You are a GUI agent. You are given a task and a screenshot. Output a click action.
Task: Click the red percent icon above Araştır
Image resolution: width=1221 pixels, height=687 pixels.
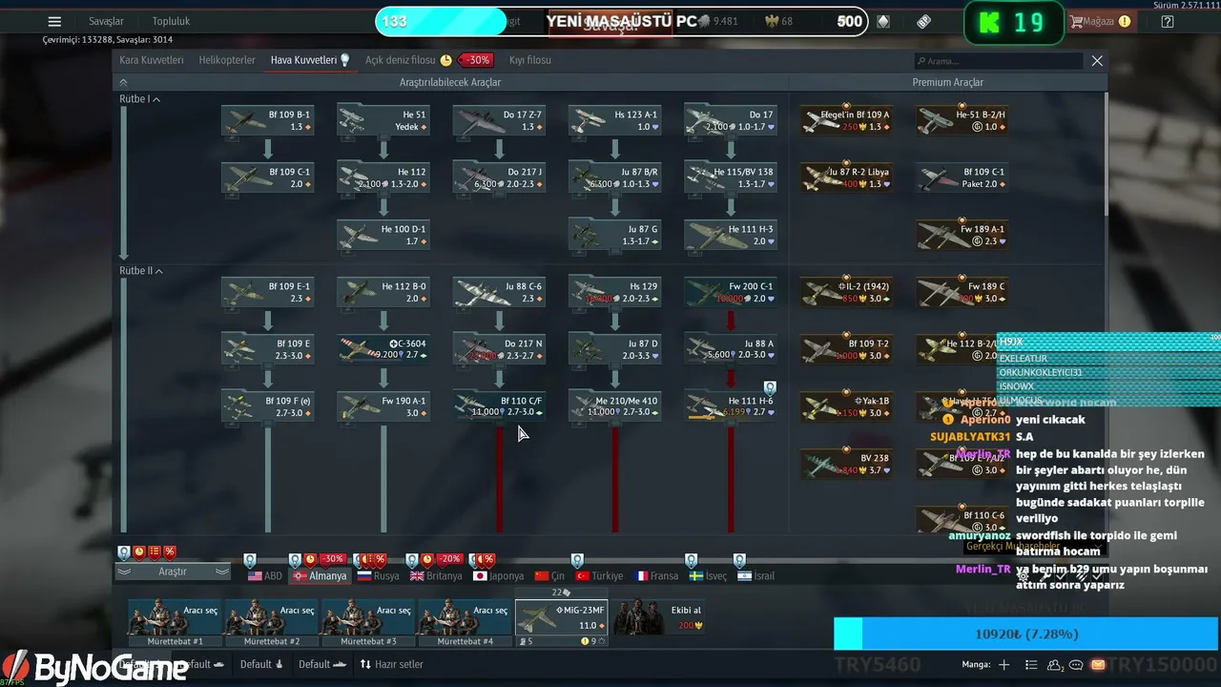[x=170, y=552]
